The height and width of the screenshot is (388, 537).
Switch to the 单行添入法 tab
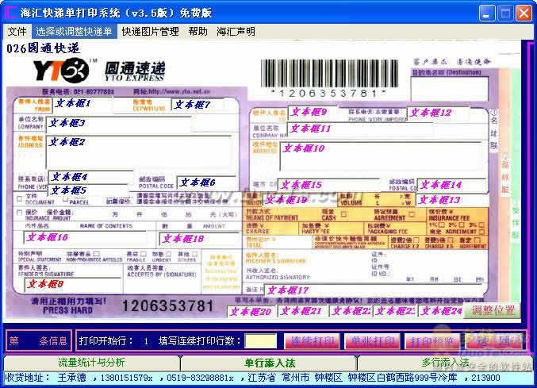(270, 363)
